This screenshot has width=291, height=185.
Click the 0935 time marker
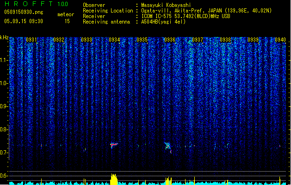(x=142, y=40)
